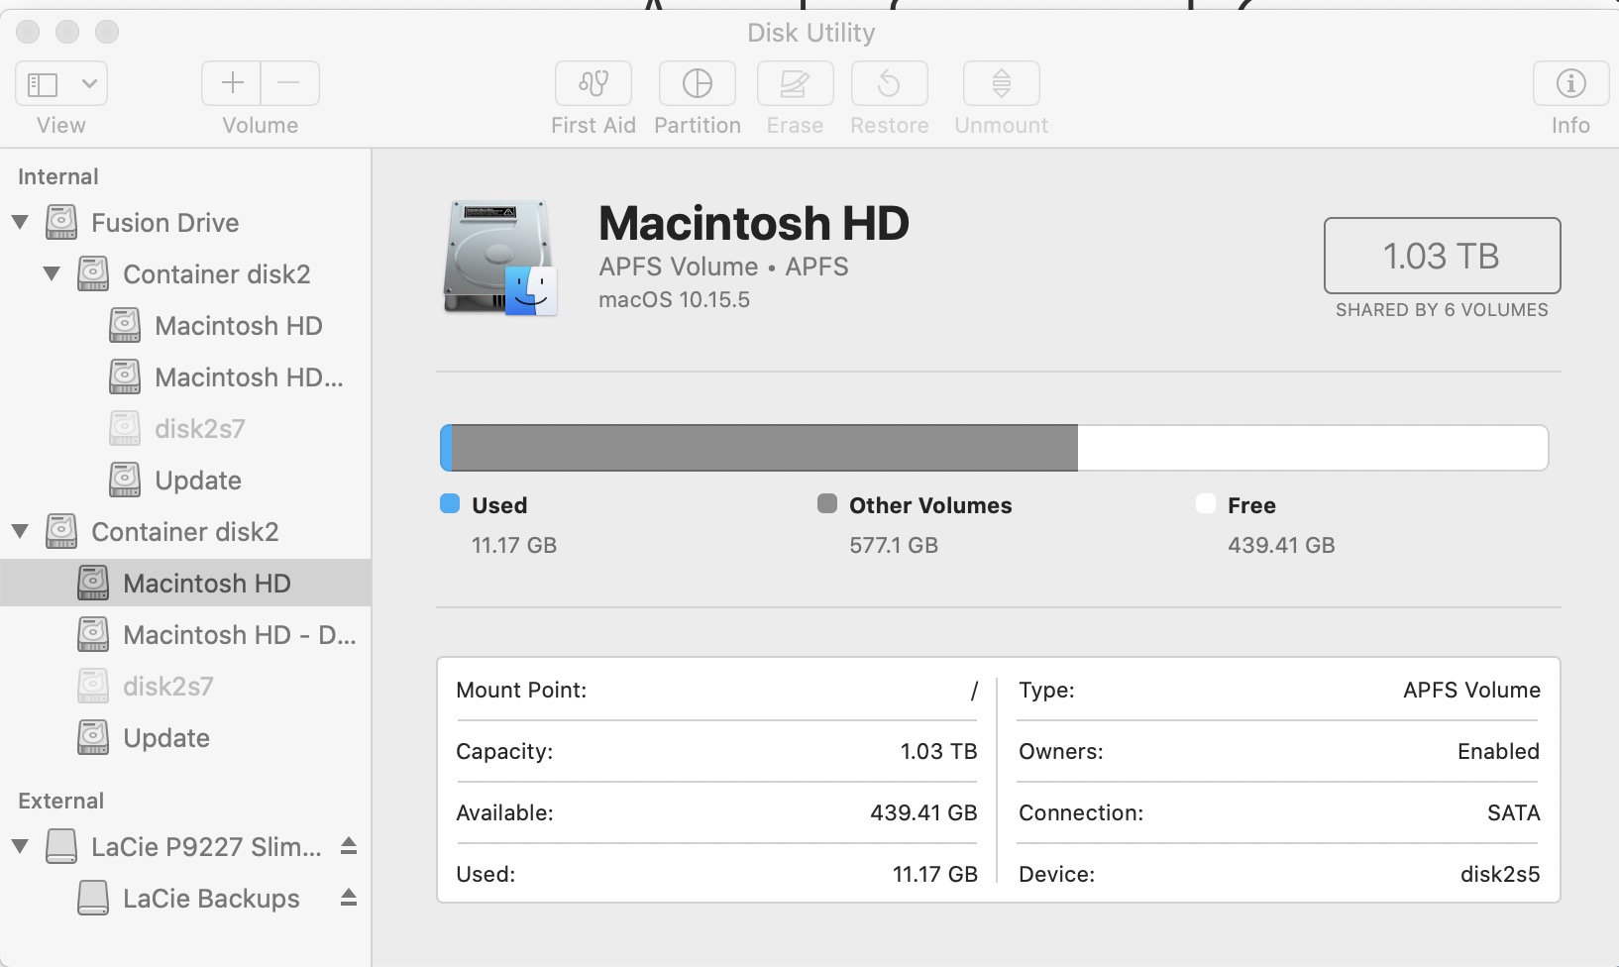Screen dimensions: 1619x967
Task: Click the Capacity row's 1.03 TB value
Action: (938, 751)
